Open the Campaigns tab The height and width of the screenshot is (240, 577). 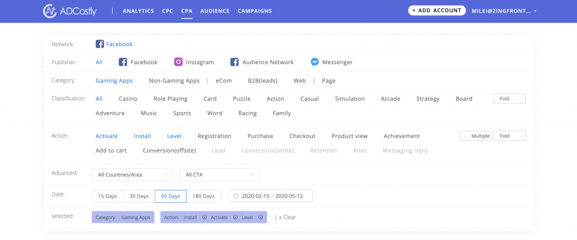click(x=255, y=11)
